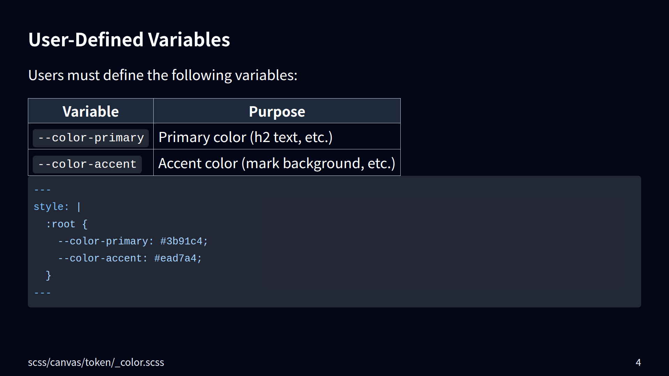
Task: Click the "style: |" line in the code
Action: coord(57,207)
